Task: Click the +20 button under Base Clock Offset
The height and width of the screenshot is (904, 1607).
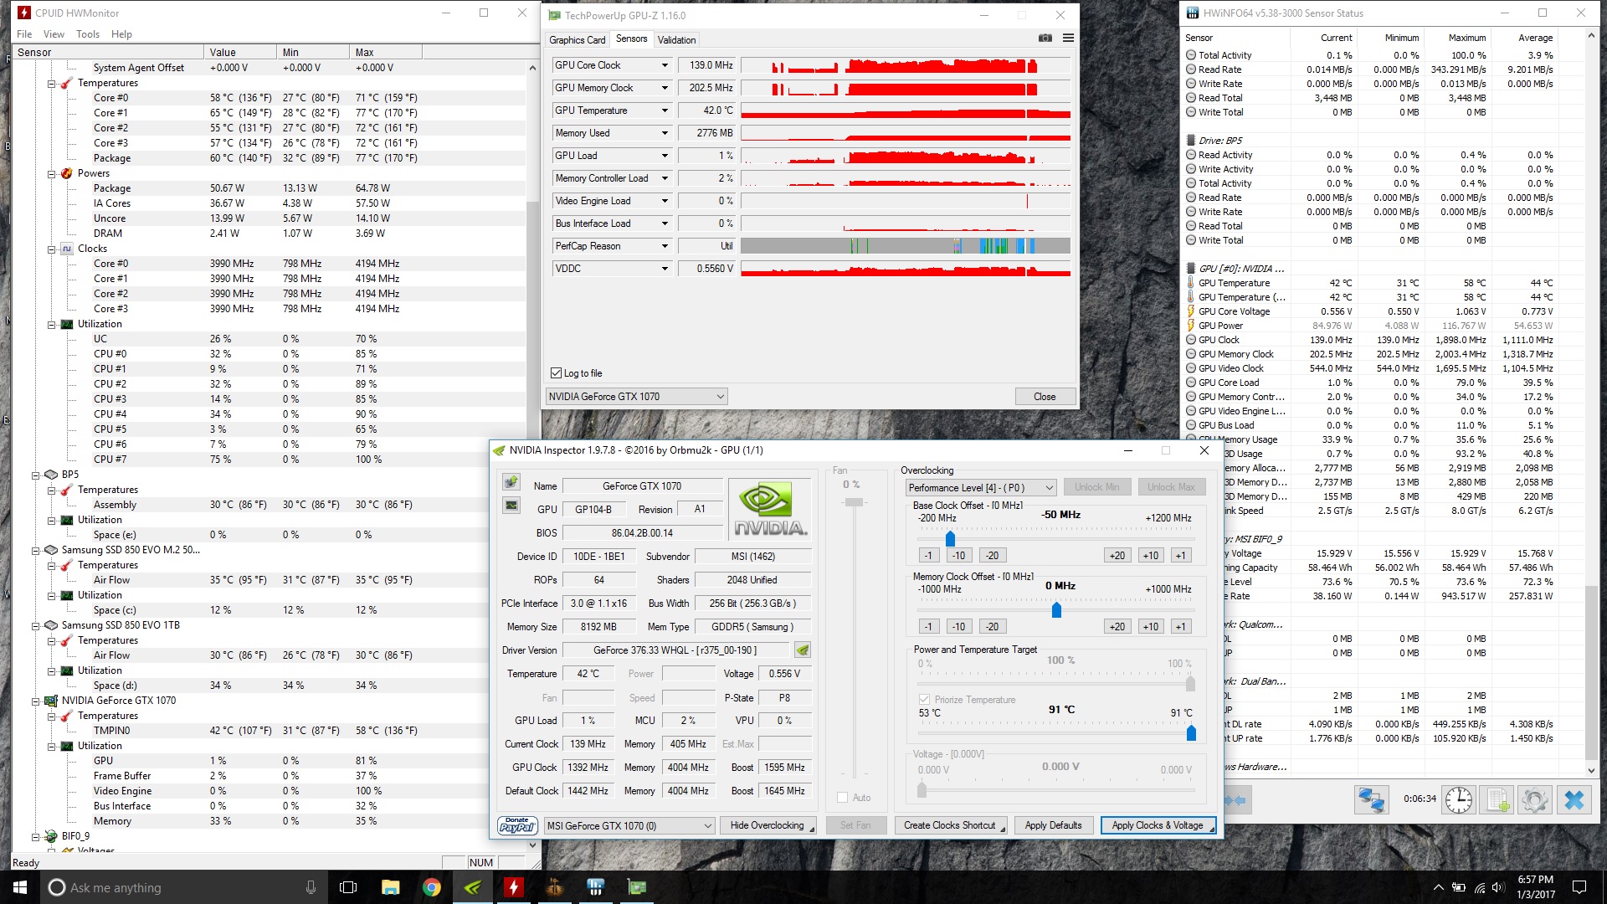Action: [x=1117, y=555]
